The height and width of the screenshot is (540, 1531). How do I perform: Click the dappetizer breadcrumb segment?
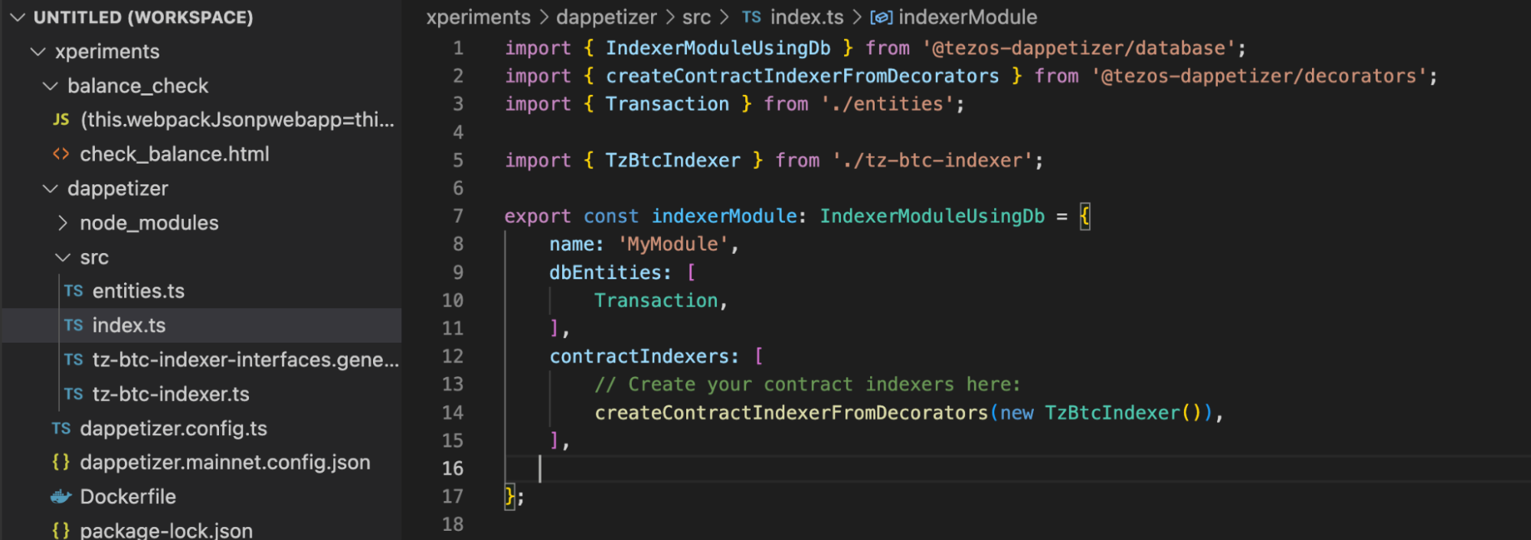pos(606,18)
